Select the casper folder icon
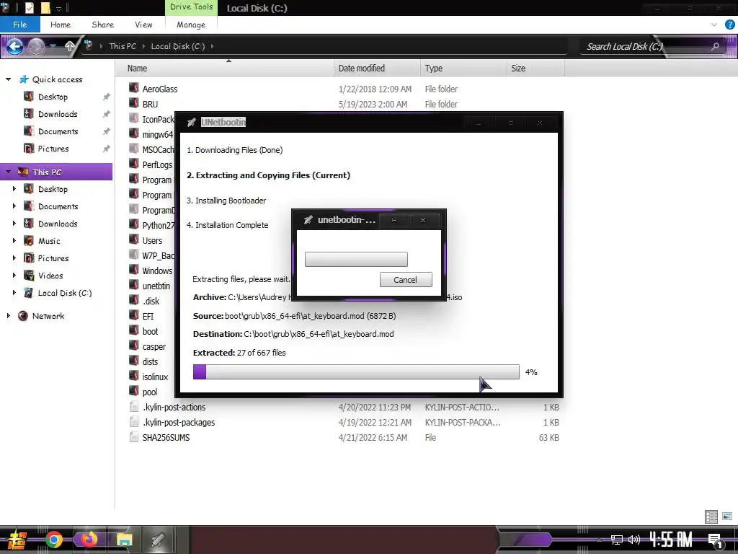 134,346
